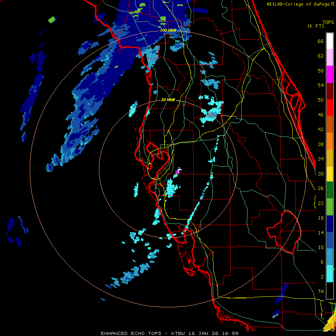336x336 pixels.
Task: Click the 42 value in tops legend
Action: tap(321, 129)
